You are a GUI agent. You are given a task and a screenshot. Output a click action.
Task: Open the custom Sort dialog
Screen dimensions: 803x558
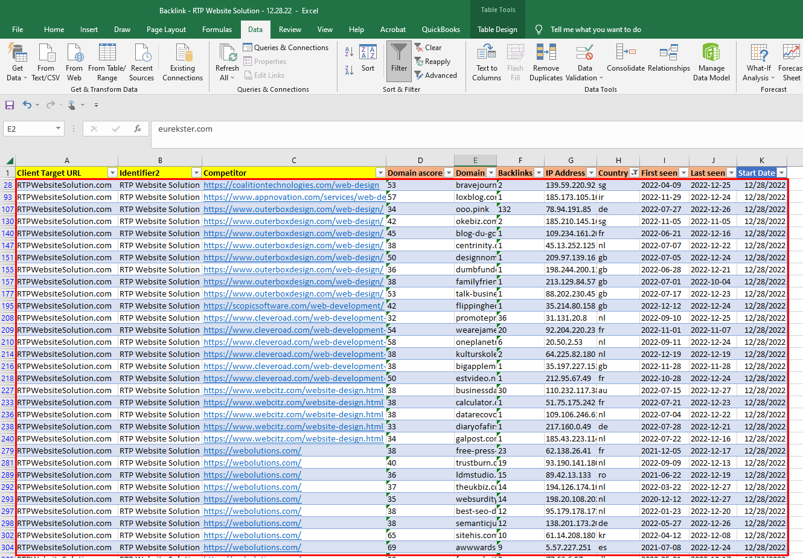(368, 59)
